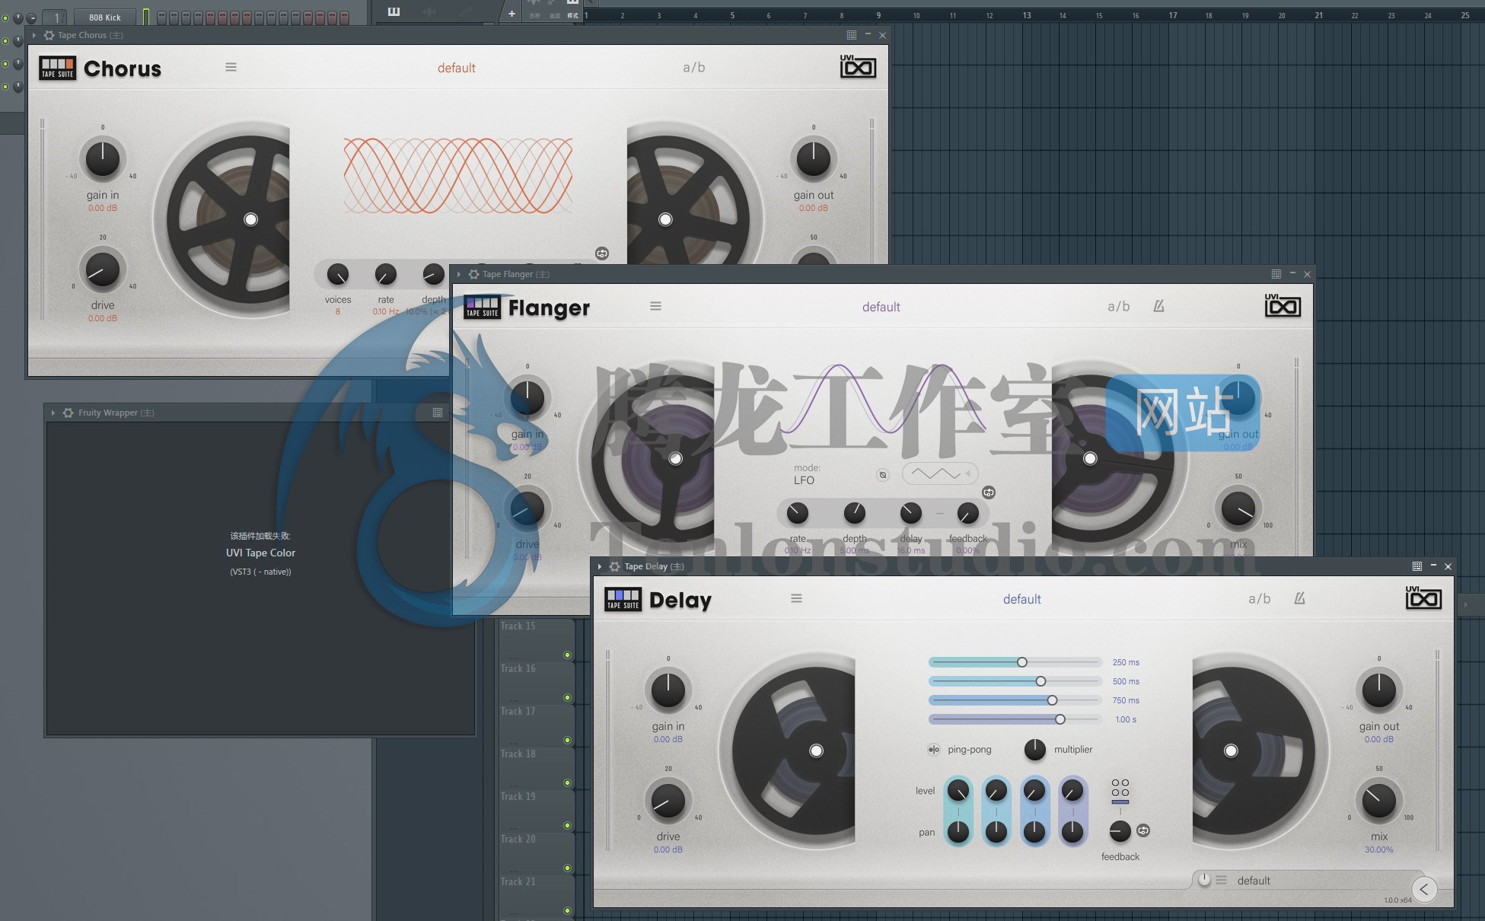Click the Flanger mode LFO label
This screenshot has height=921, width=1485.
tap(804, 480)
